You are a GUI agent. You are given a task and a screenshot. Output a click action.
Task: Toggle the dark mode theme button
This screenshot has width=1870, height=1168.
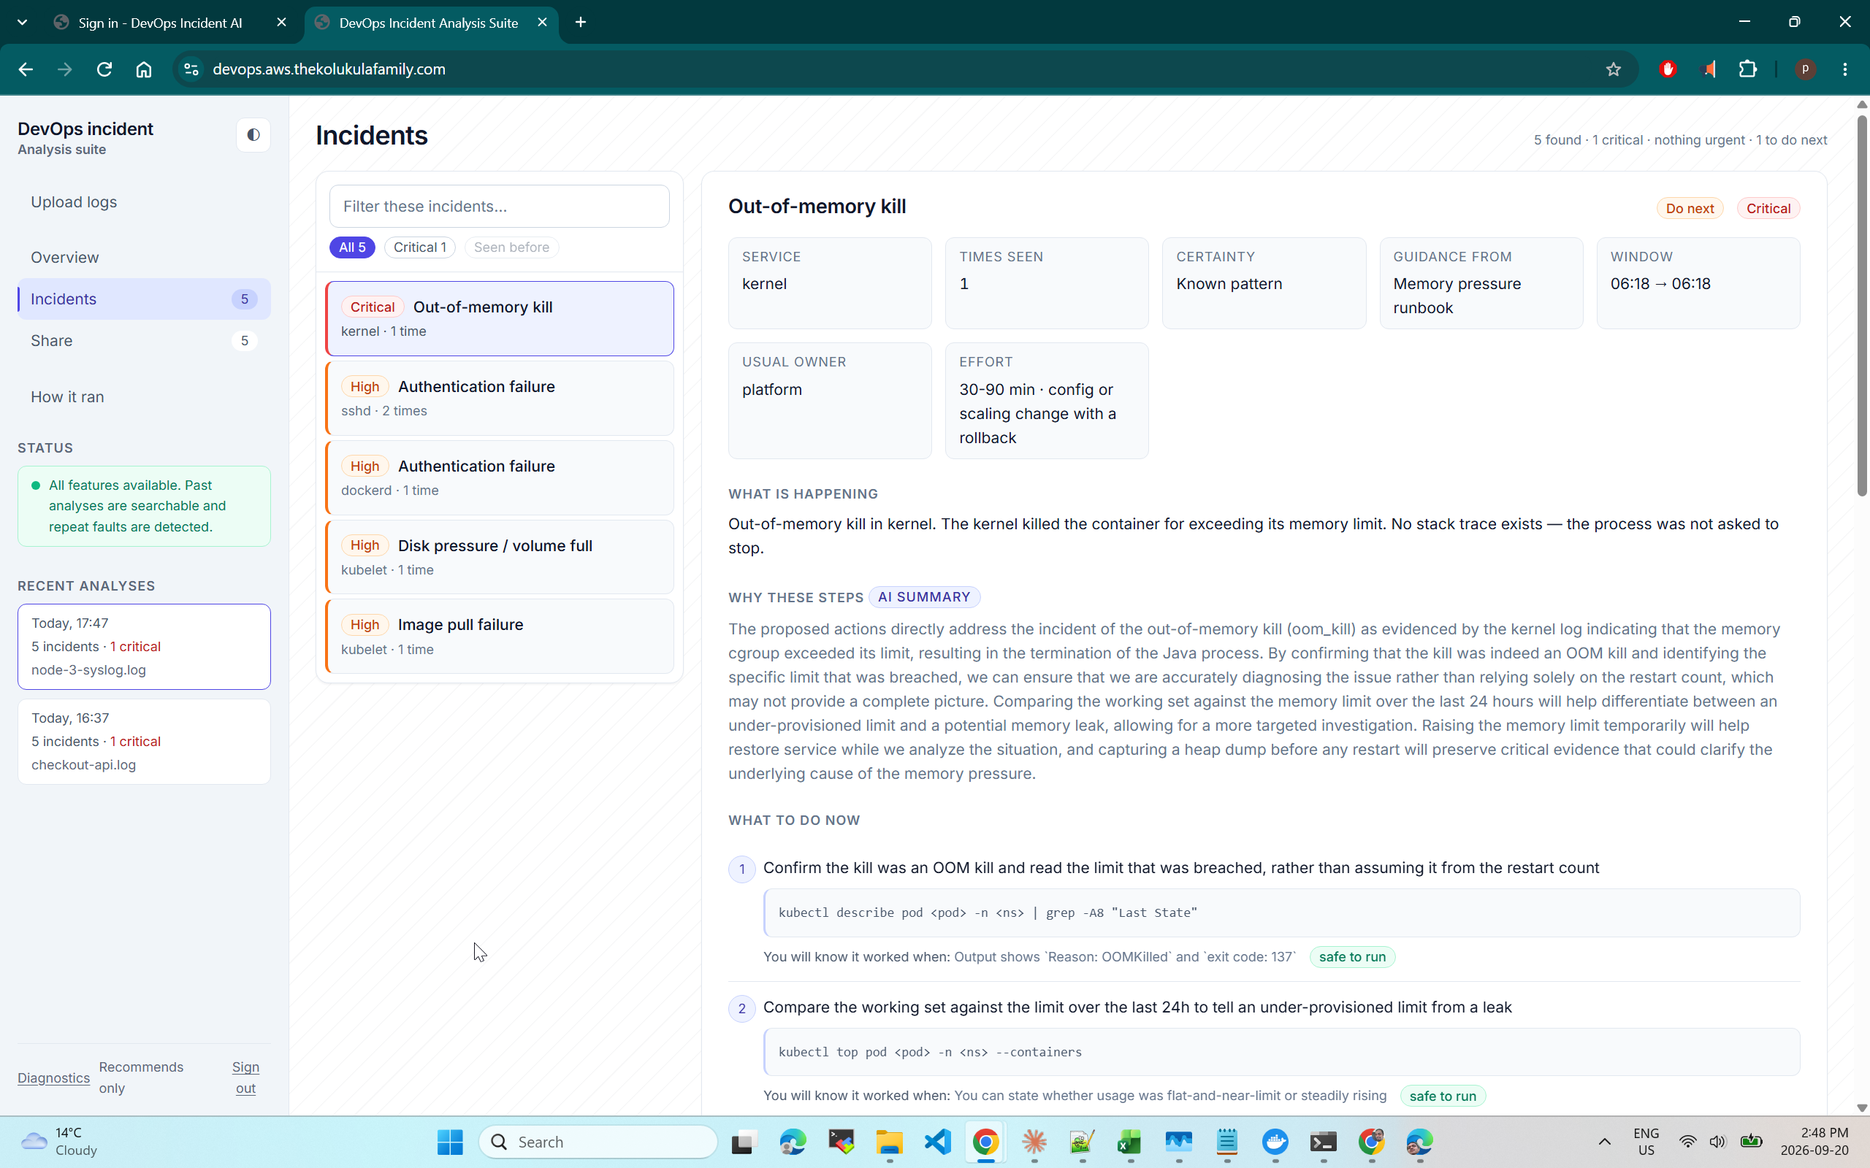coord(253,135)
